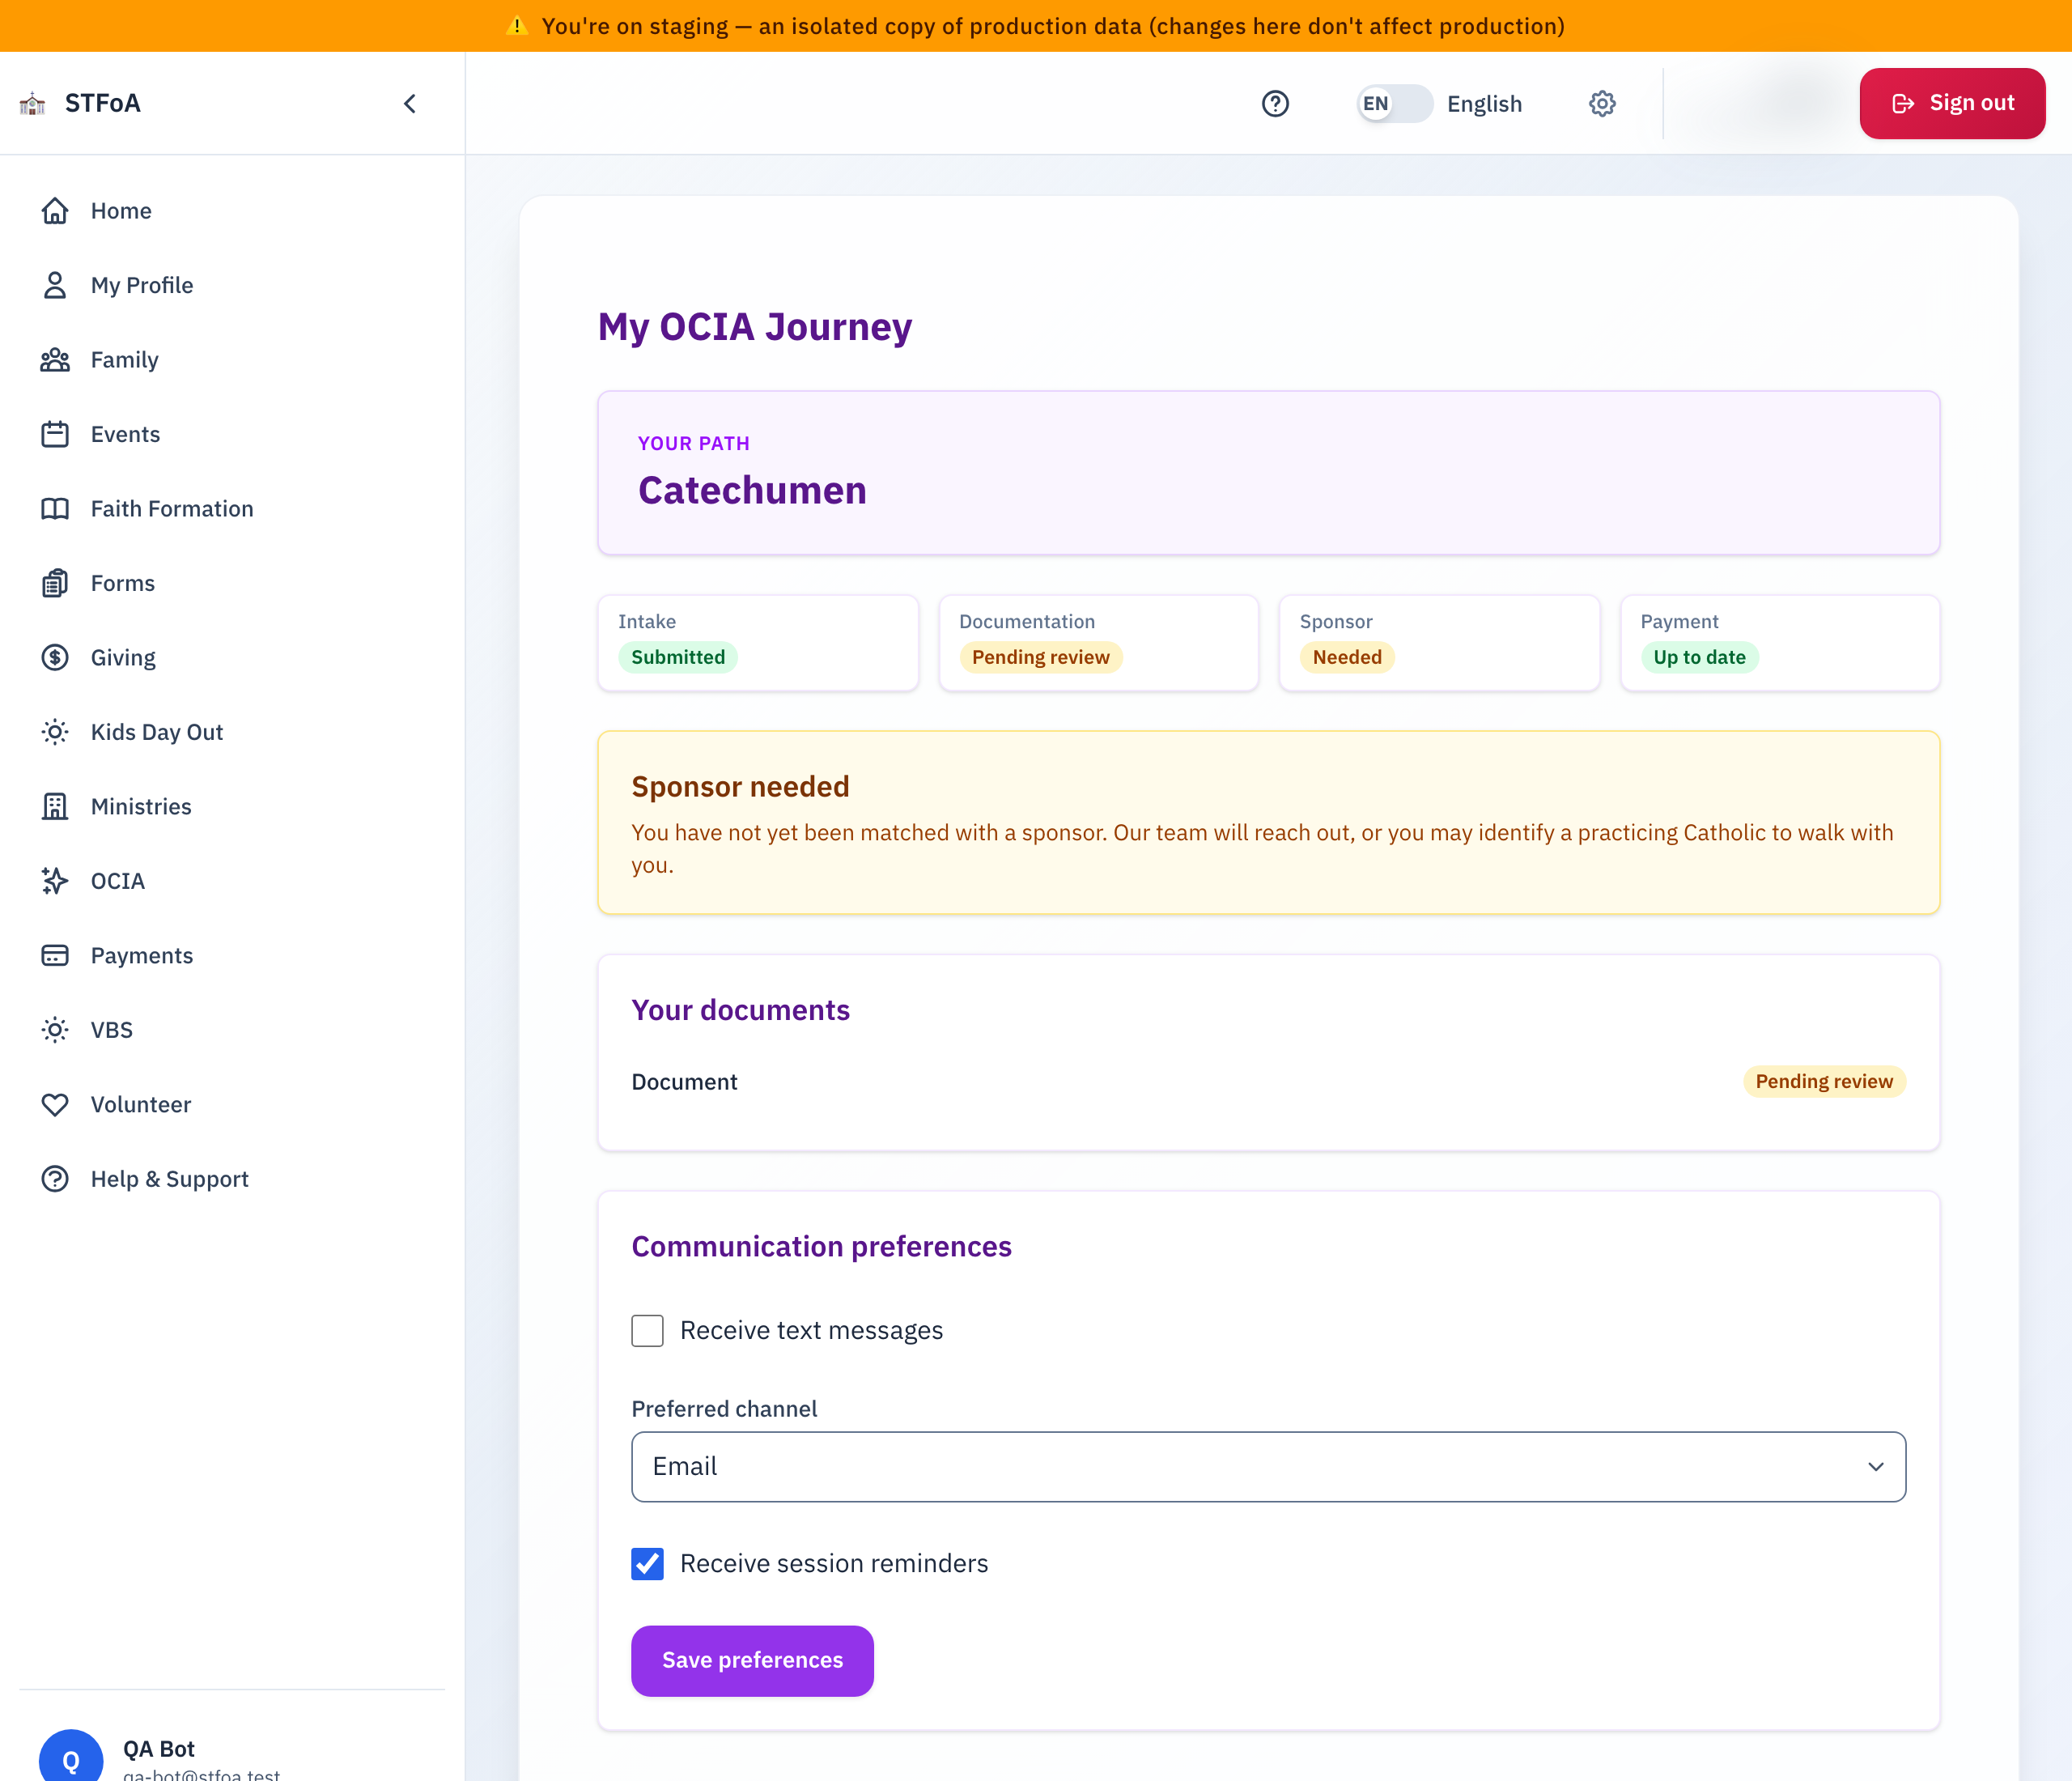Click the VBS sun icon
This screenshot has width=2072, height=1781.
[55, 1030]
